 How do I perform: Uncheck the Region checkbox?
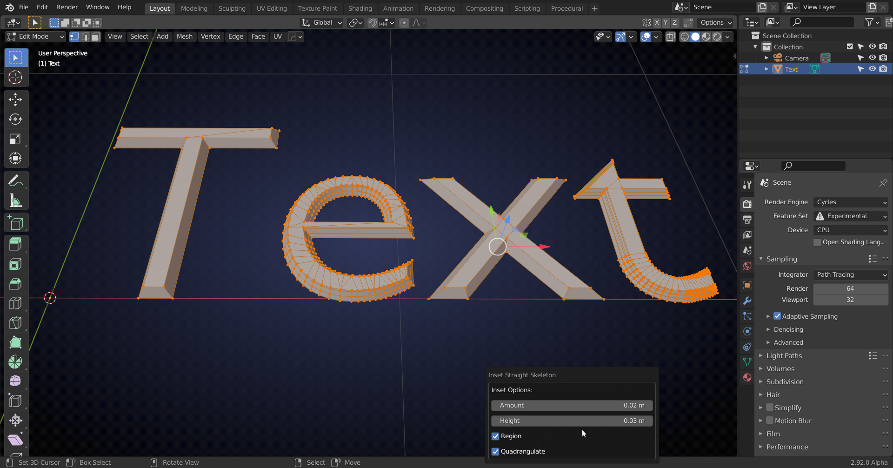495,436
